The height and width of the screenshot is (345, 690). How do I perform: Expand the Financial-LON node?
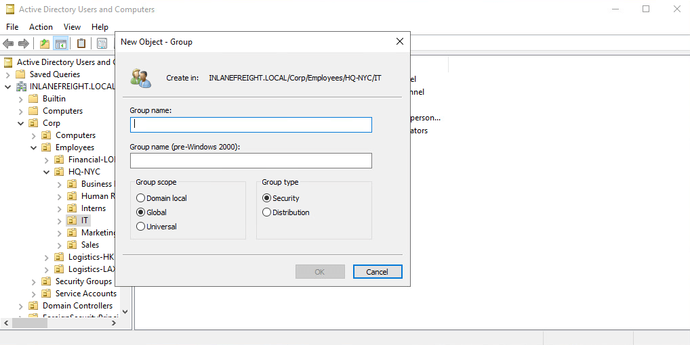[x=47, y=160]
